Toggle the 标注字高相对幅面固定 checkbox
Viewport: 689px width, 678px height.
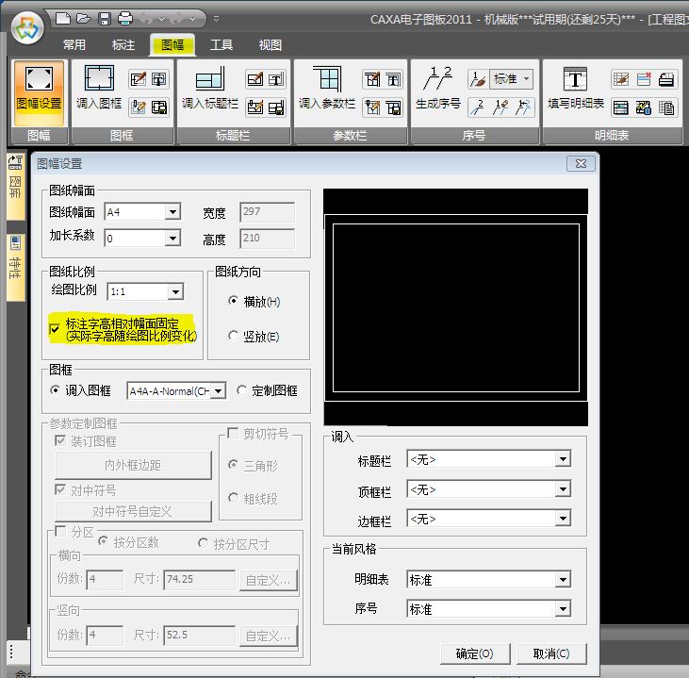(55, 328)
